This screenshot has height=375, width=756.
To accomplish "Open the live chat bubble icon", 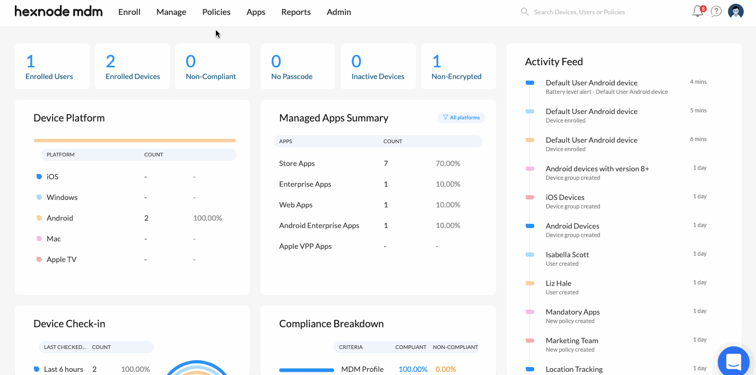I will pyautogui.click(x=734, y=362).
